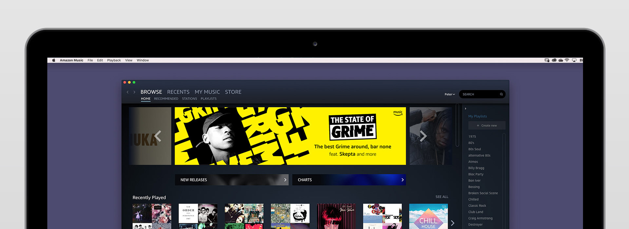Open the Store section
The image size is (629, 229).
pyautogui.click(x=233, y=92)
